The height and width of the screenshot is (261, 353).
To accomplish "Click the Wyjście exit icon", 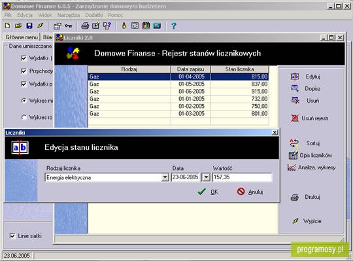I will pyautogui.click(x=295, y=221).
